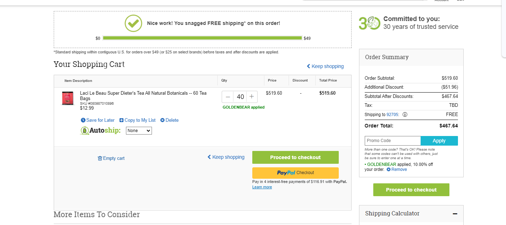This screenshot has height=225, width=506.
Task: Click the PayPal Learn more link
Action: (x=262, y=187)
